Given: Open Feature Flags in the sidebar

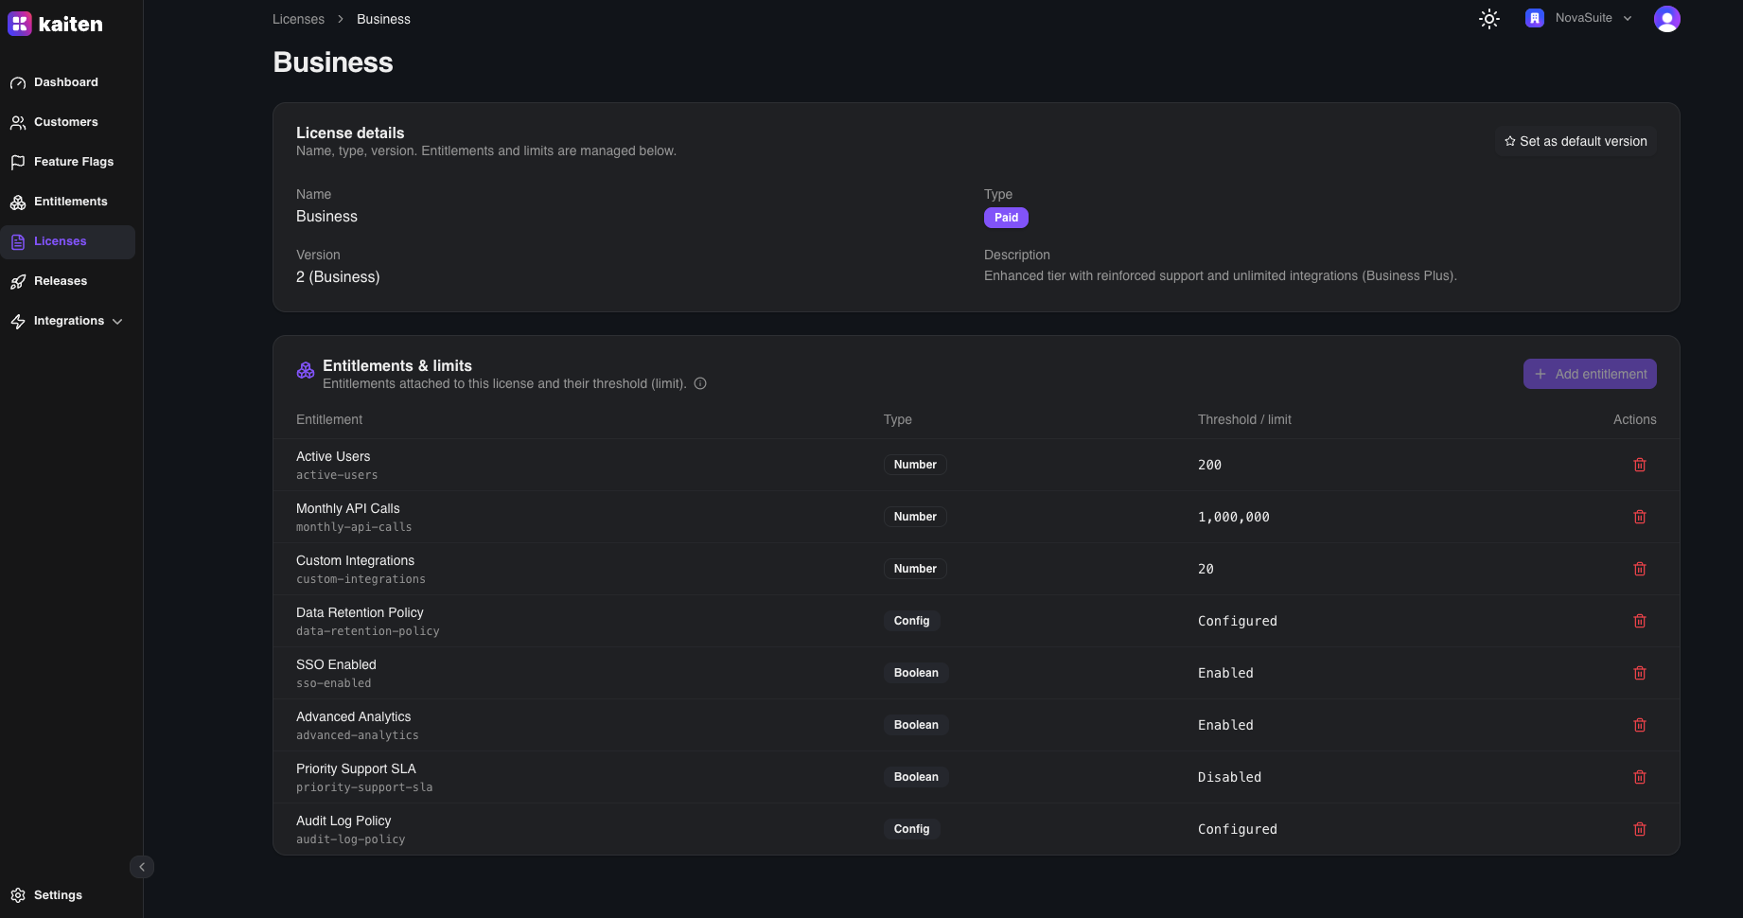Looking at the screenshot, I should 73,162.
